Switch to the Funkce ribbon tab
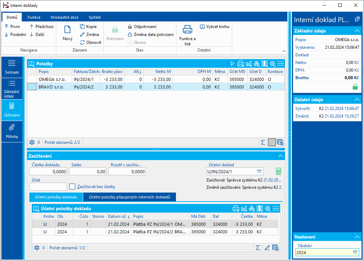Viewport: 364px width, 261px height. click(34, 17)
